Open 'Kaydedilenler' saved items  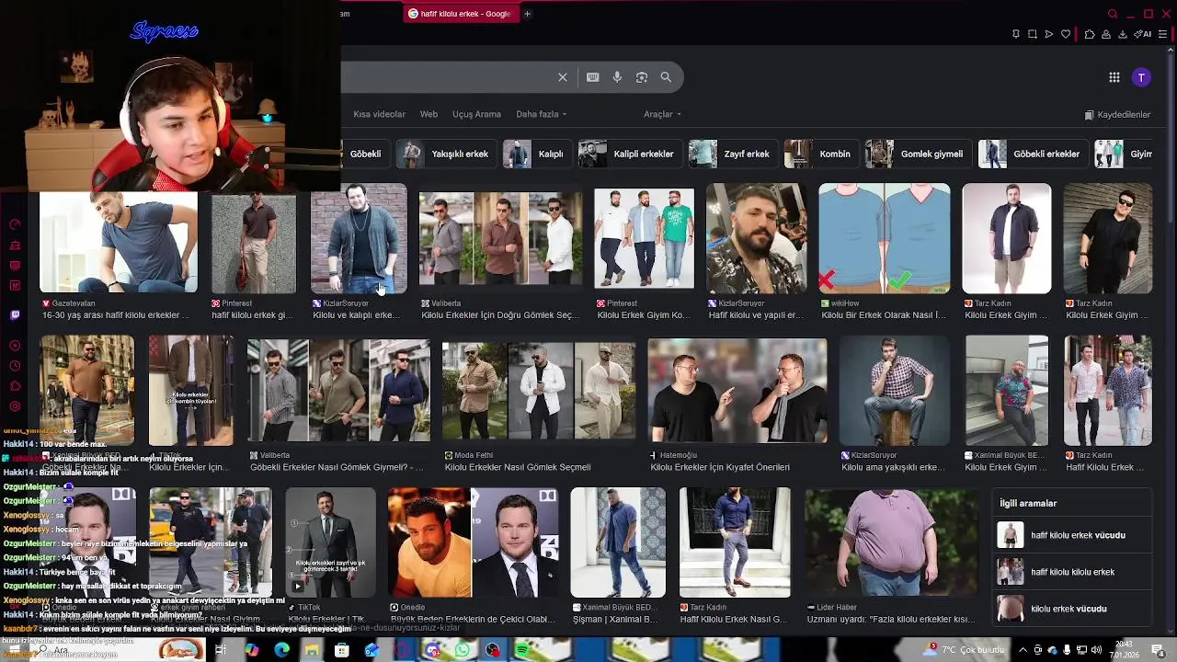(1117, 115)
